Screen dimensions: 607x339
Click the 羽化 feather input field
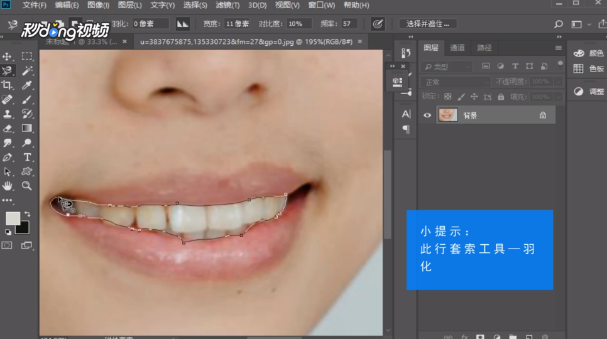coord(150,24)
